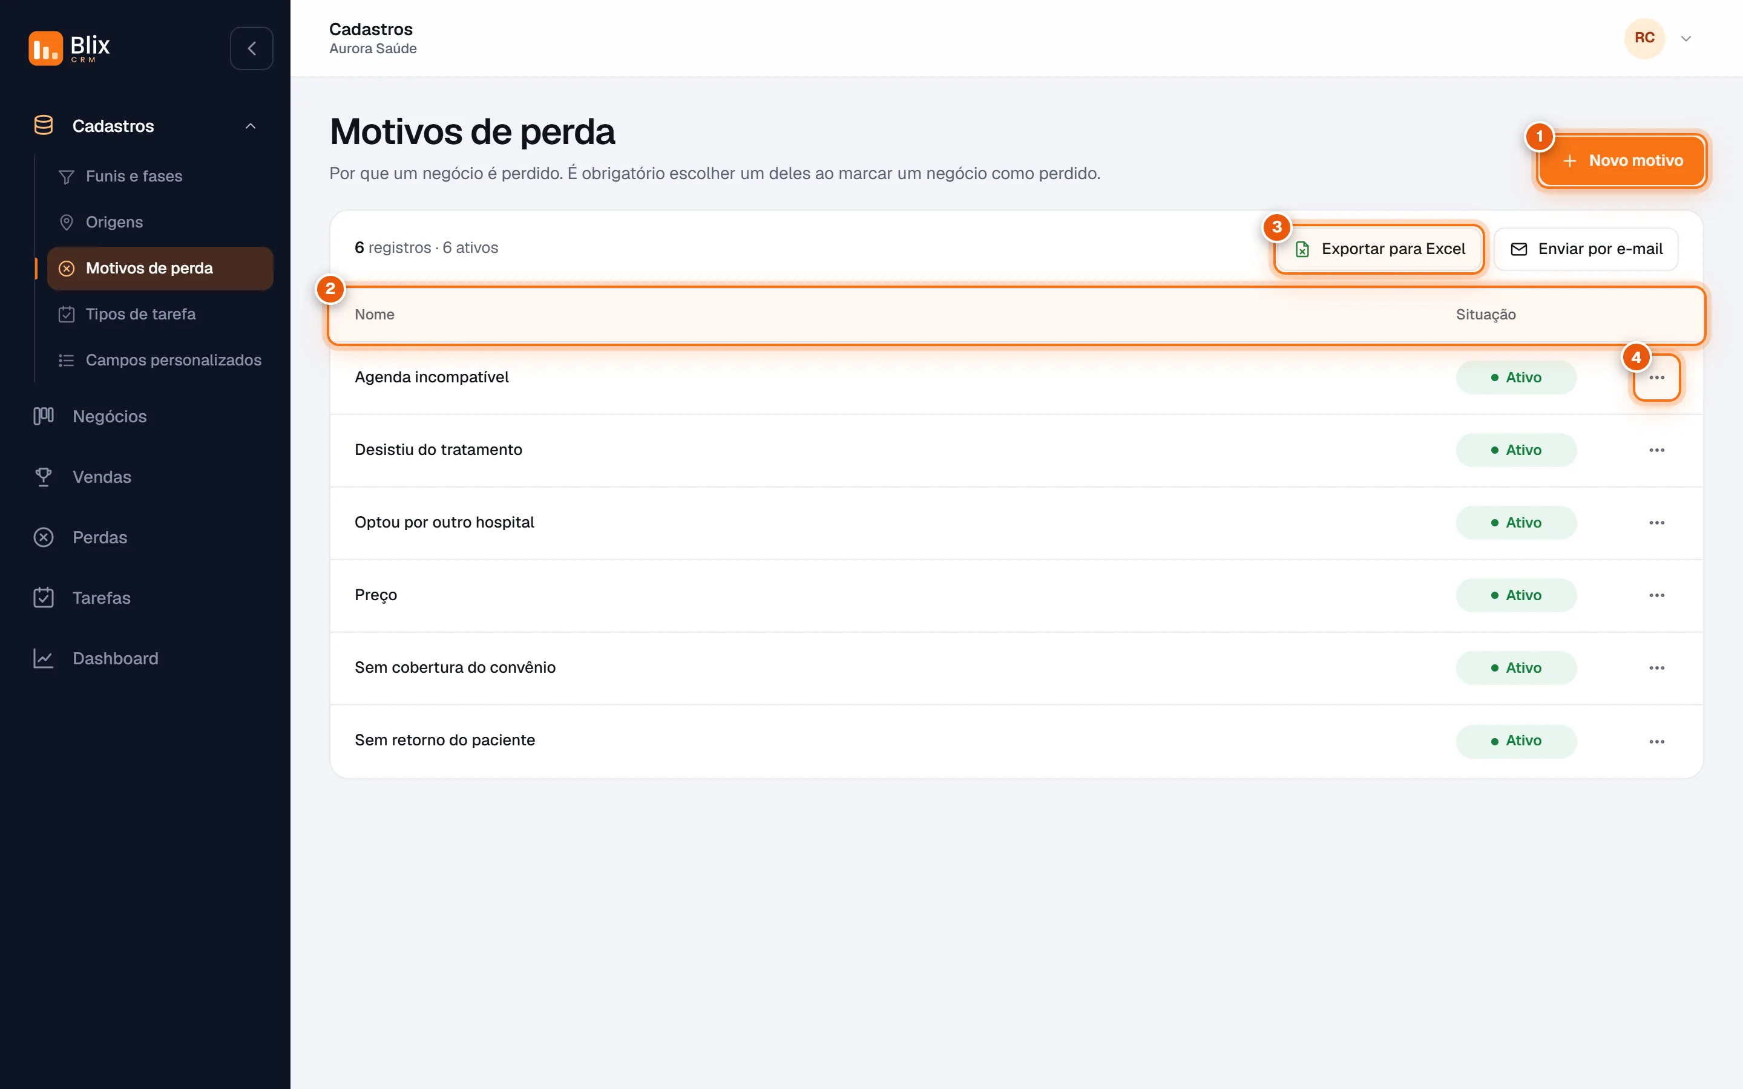The height and width of the screenshot is (1089, 1743).
Task: Click Exportar para Excel
Action: tap(1379, 249)
